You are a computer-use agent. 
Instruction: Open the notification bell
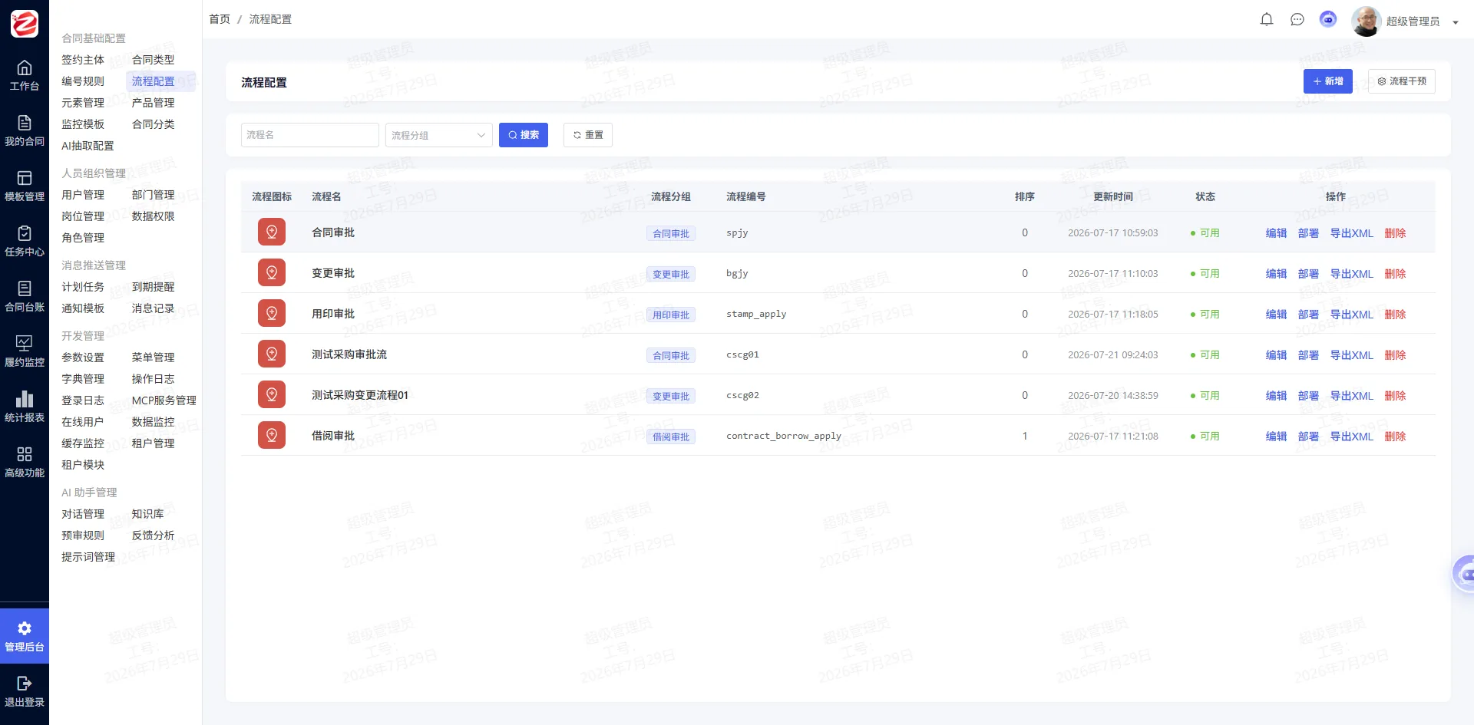pyautogui.click(x=1267, y=19)
